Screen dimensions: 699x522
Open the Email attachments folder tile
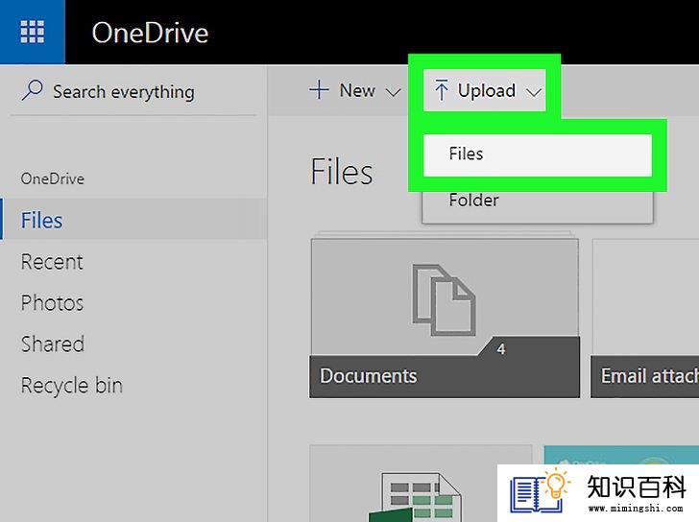pos(644,318)
